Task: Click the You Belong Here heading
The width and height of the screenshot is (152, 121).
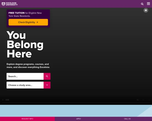Action: 25,44
